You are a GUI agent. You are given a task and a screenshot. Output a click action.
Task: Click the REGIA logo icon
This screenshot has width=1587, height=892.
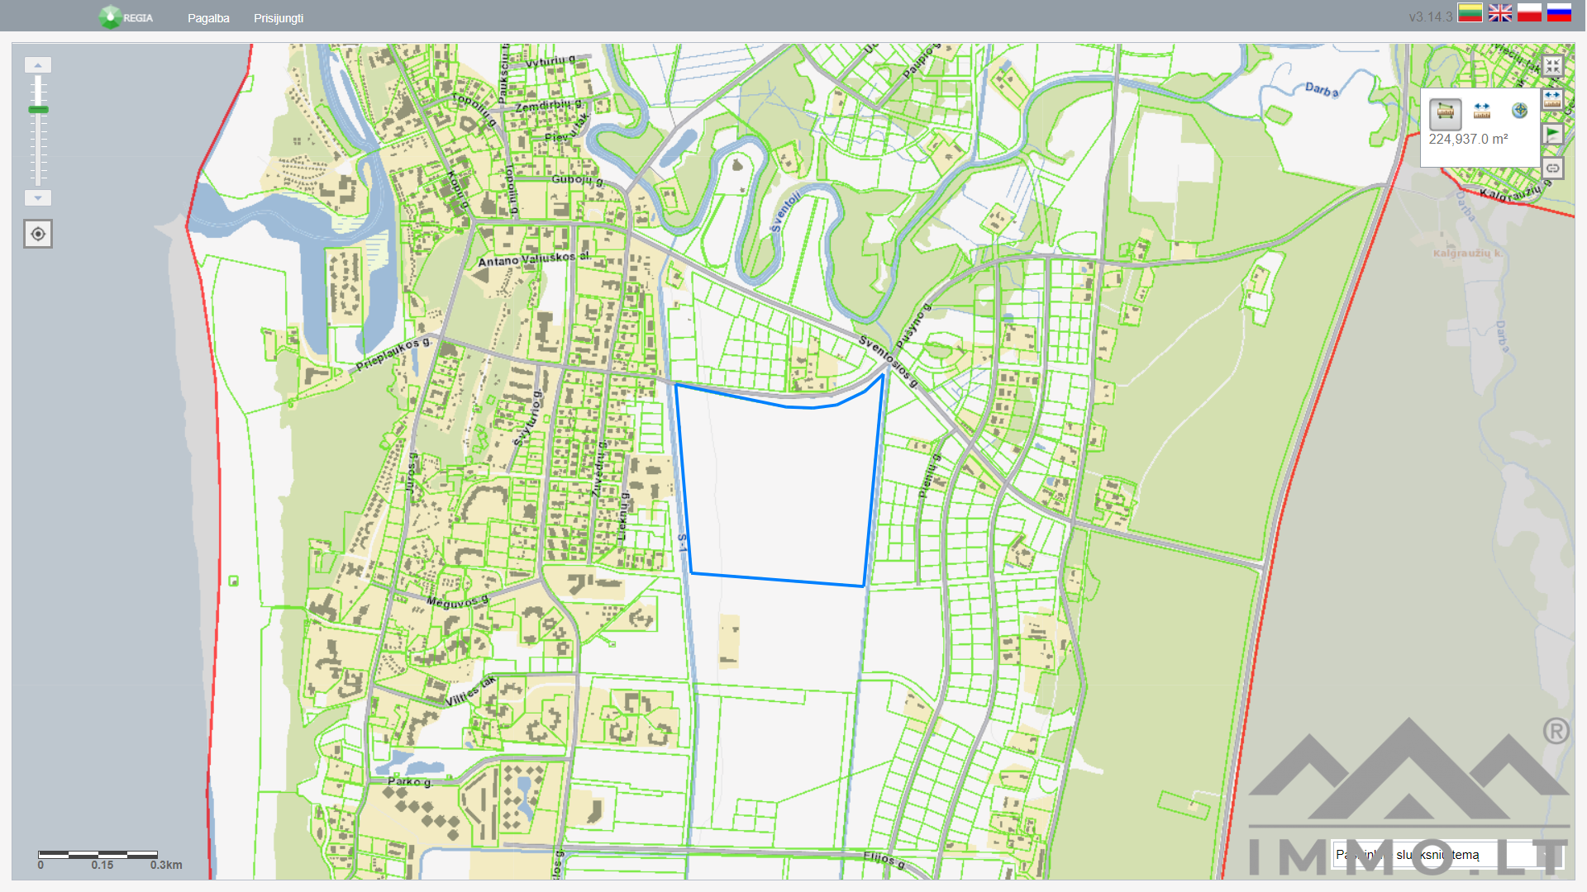[110, 17]
